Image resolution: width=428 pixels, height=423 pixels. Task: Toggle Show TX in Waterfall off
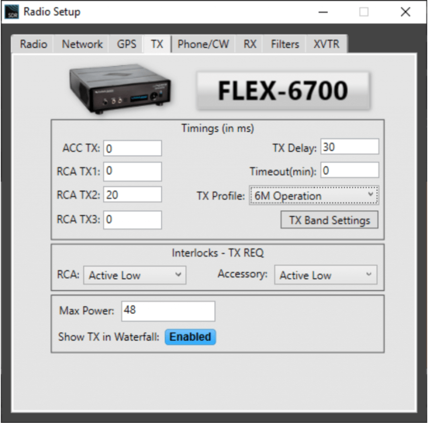click(190, 337)
